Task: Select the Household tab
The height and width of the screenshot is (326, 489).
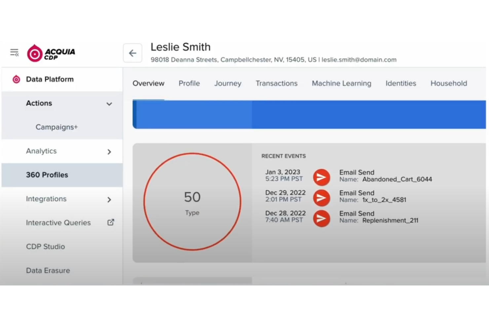Action: tap(448, 84)
